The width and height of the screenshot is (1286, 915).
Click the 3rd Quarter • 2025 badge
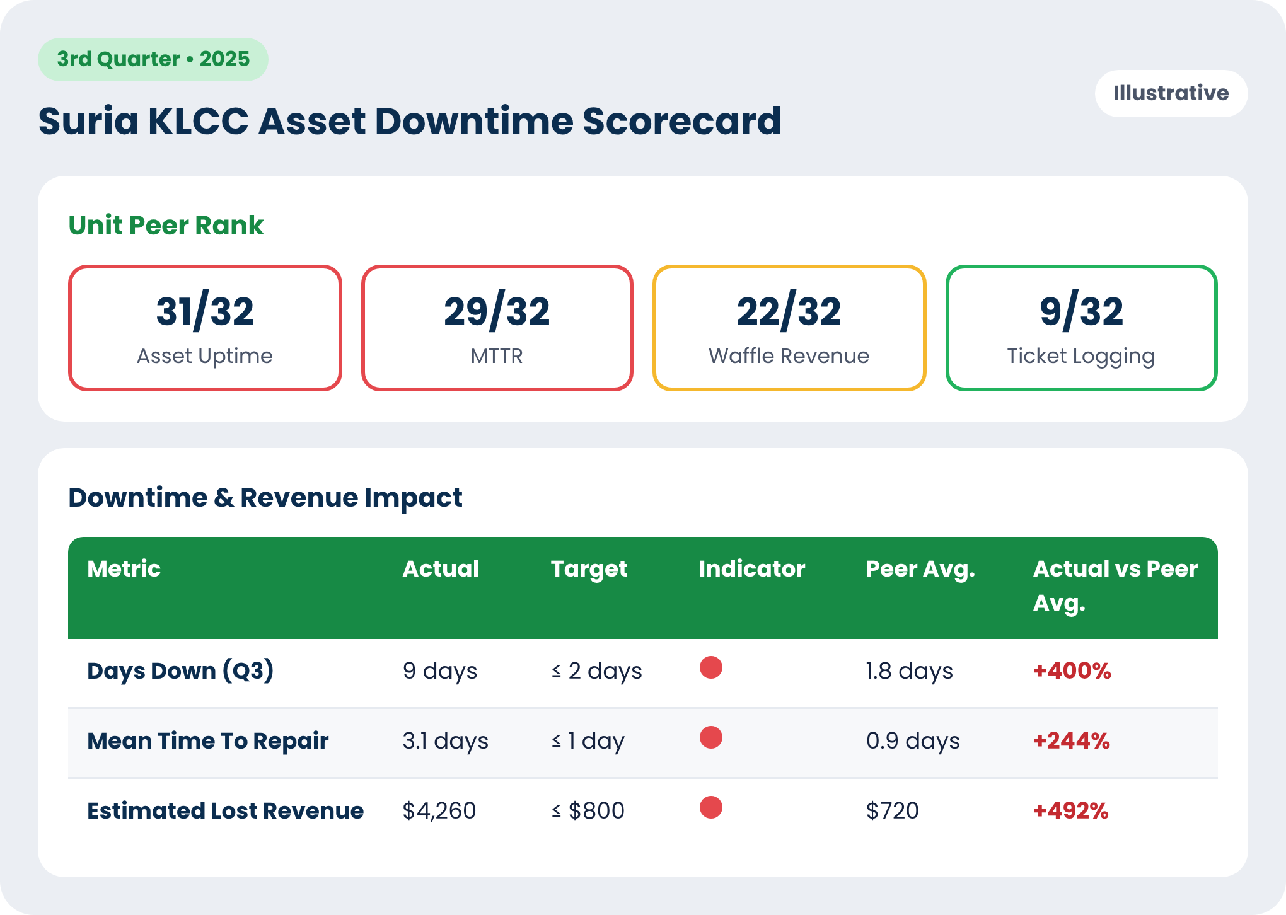(x=153, y=59)
